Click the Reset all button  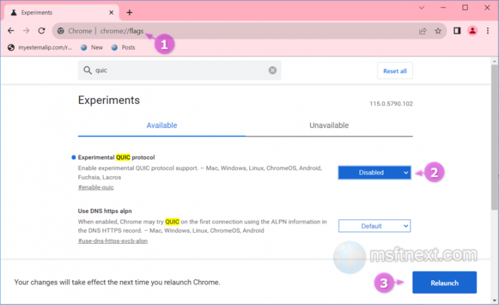394,71
